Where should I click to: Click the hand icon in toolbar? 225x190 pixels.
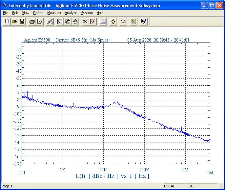[x=75, y=22]
